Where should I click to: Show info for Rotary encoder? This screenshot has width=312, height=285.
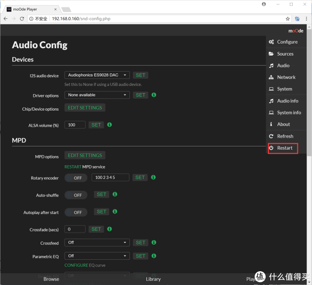coord(153,177)
